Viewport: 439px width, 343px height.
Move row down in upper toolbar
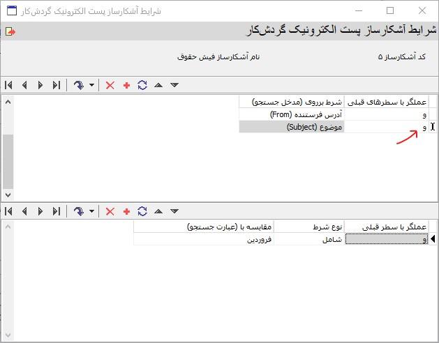[174, 85]
